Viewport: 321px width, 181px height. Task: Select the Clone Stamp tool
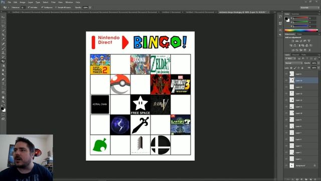coord(3,53)
